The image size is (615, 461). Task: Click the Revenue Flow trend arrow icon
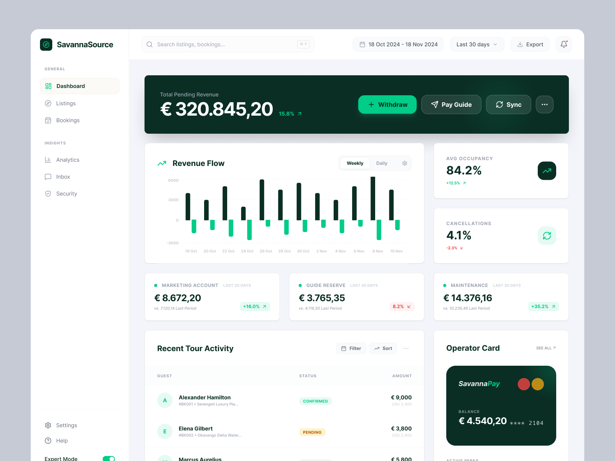pyautogui.click(x=162, y=163)
